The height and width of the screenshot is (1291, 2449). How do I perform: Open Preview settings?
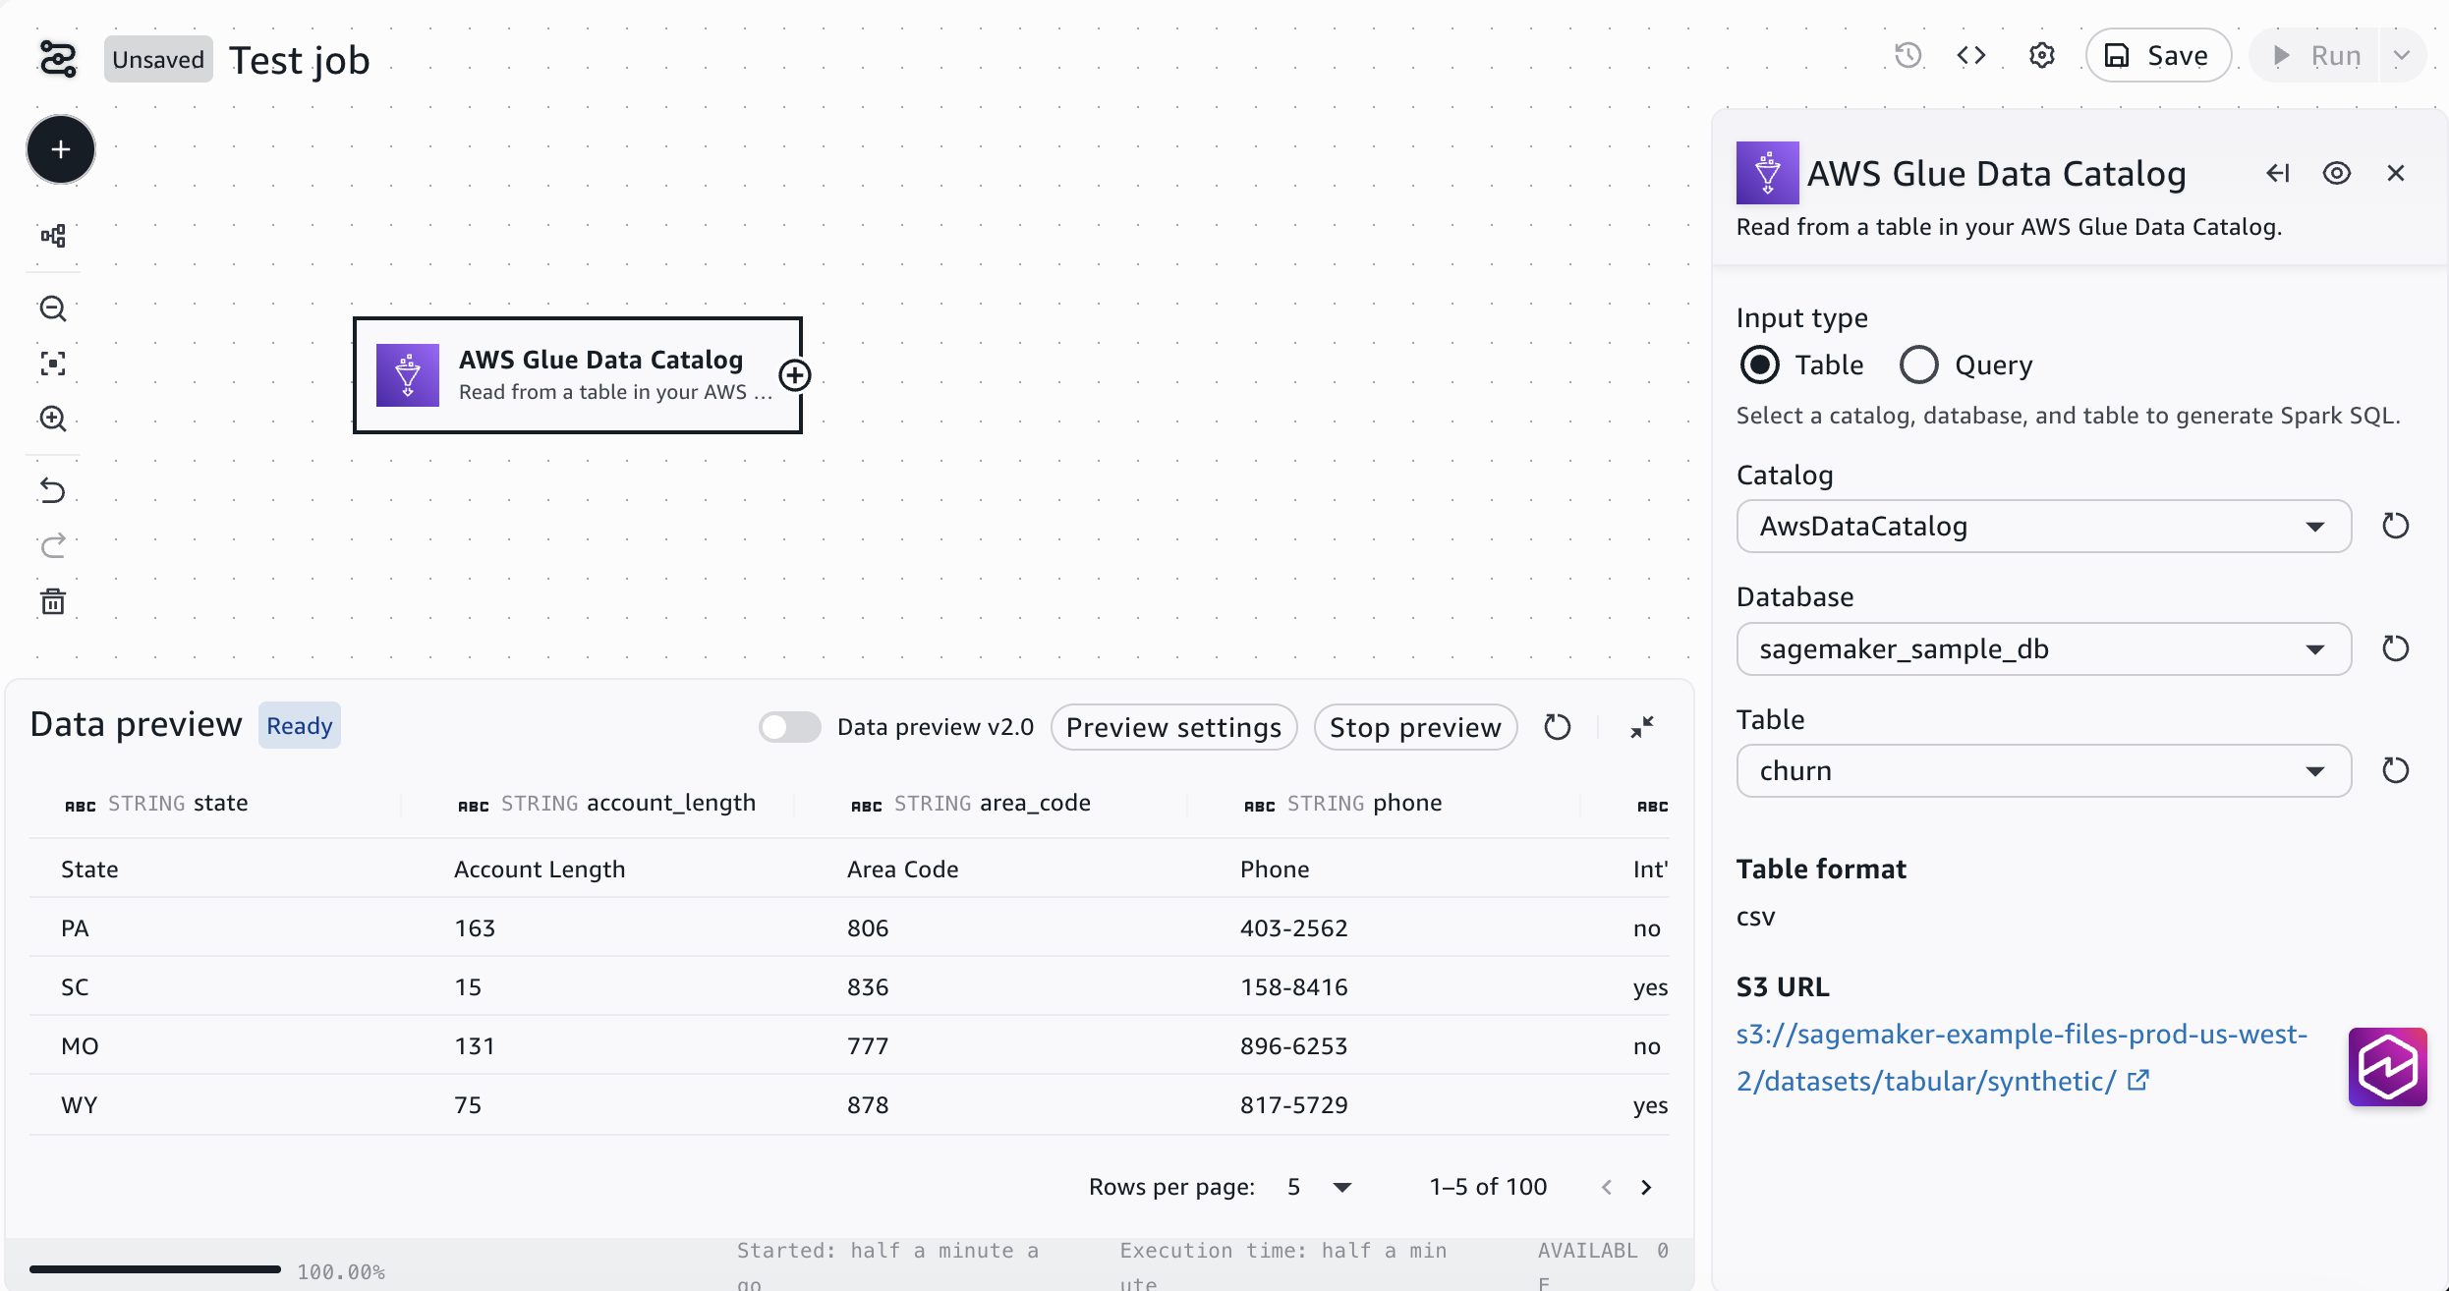[1174, 727]
